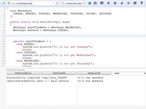Submit search with the go arrow
This screenshot has height=109, width=146.
[x=84, y=3]
